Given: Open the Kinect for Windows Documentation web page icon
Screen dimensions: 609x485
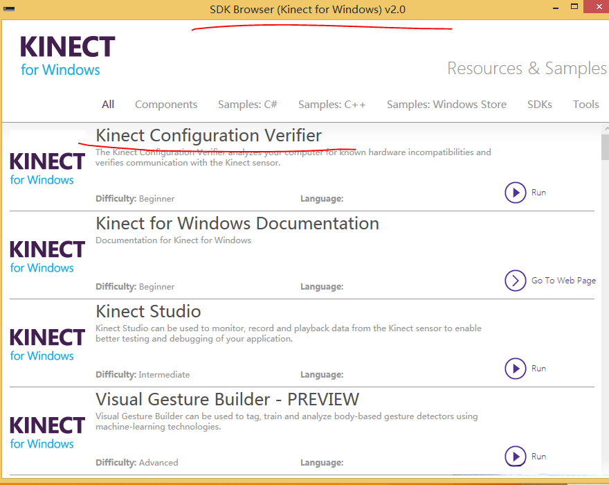Looking at the screenshot, I should coord(515,281).
